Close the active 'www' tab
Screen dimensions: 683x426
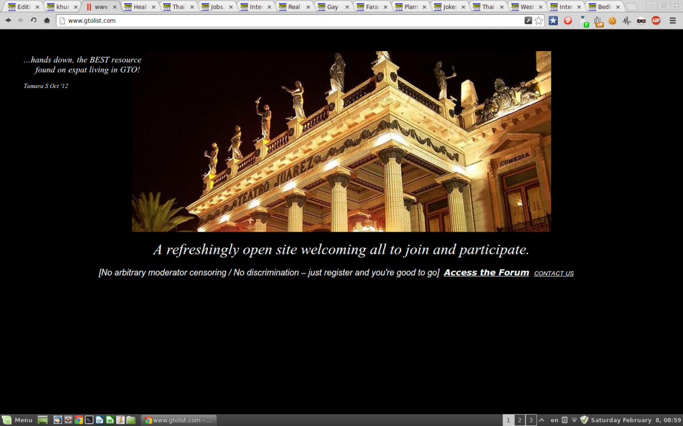pyautogui.click(x=114, y=7)
